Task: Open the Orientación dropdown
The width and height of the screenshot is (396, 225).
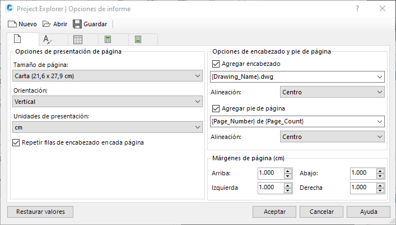Action: pos(107,102)
